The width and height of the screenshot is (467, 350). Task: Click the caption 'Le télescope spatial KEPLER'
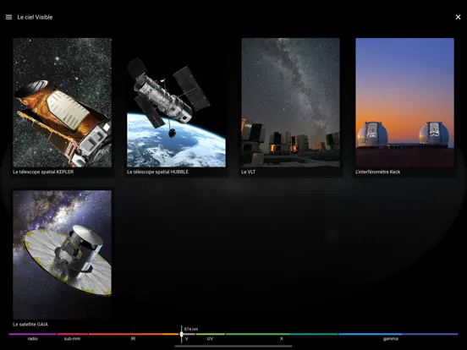pos(43,172)
